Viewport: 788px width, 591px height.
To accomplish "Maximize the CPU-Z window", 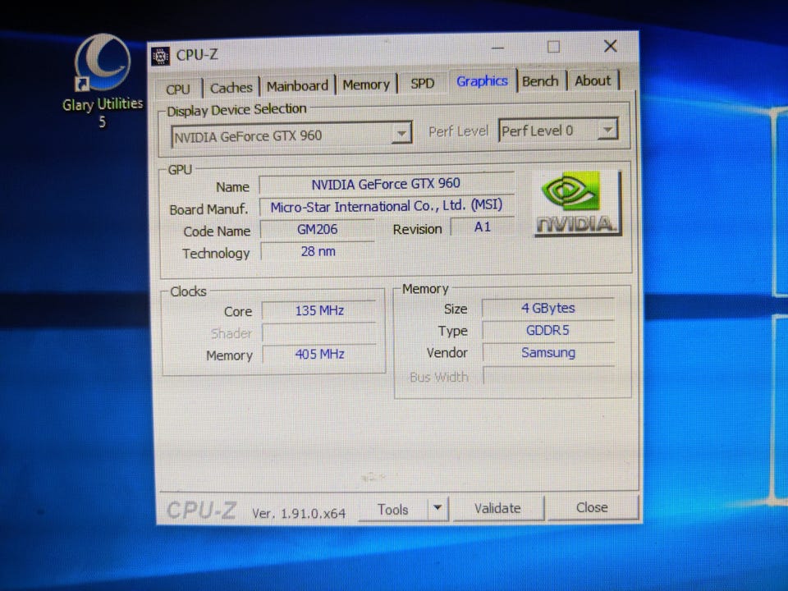I will [554, 48].
